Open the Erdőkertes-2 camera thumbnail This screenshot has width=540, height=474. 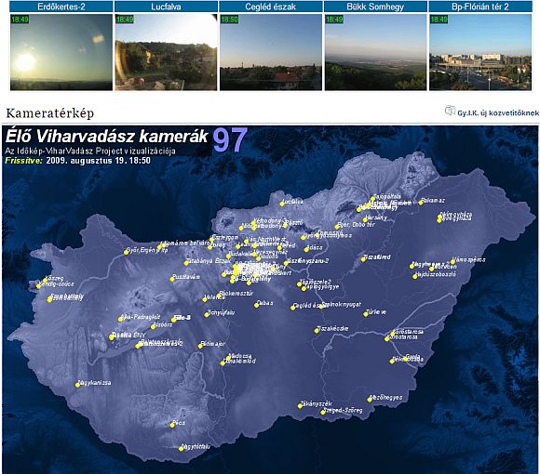pyautogui.click(x=61, y=52)
